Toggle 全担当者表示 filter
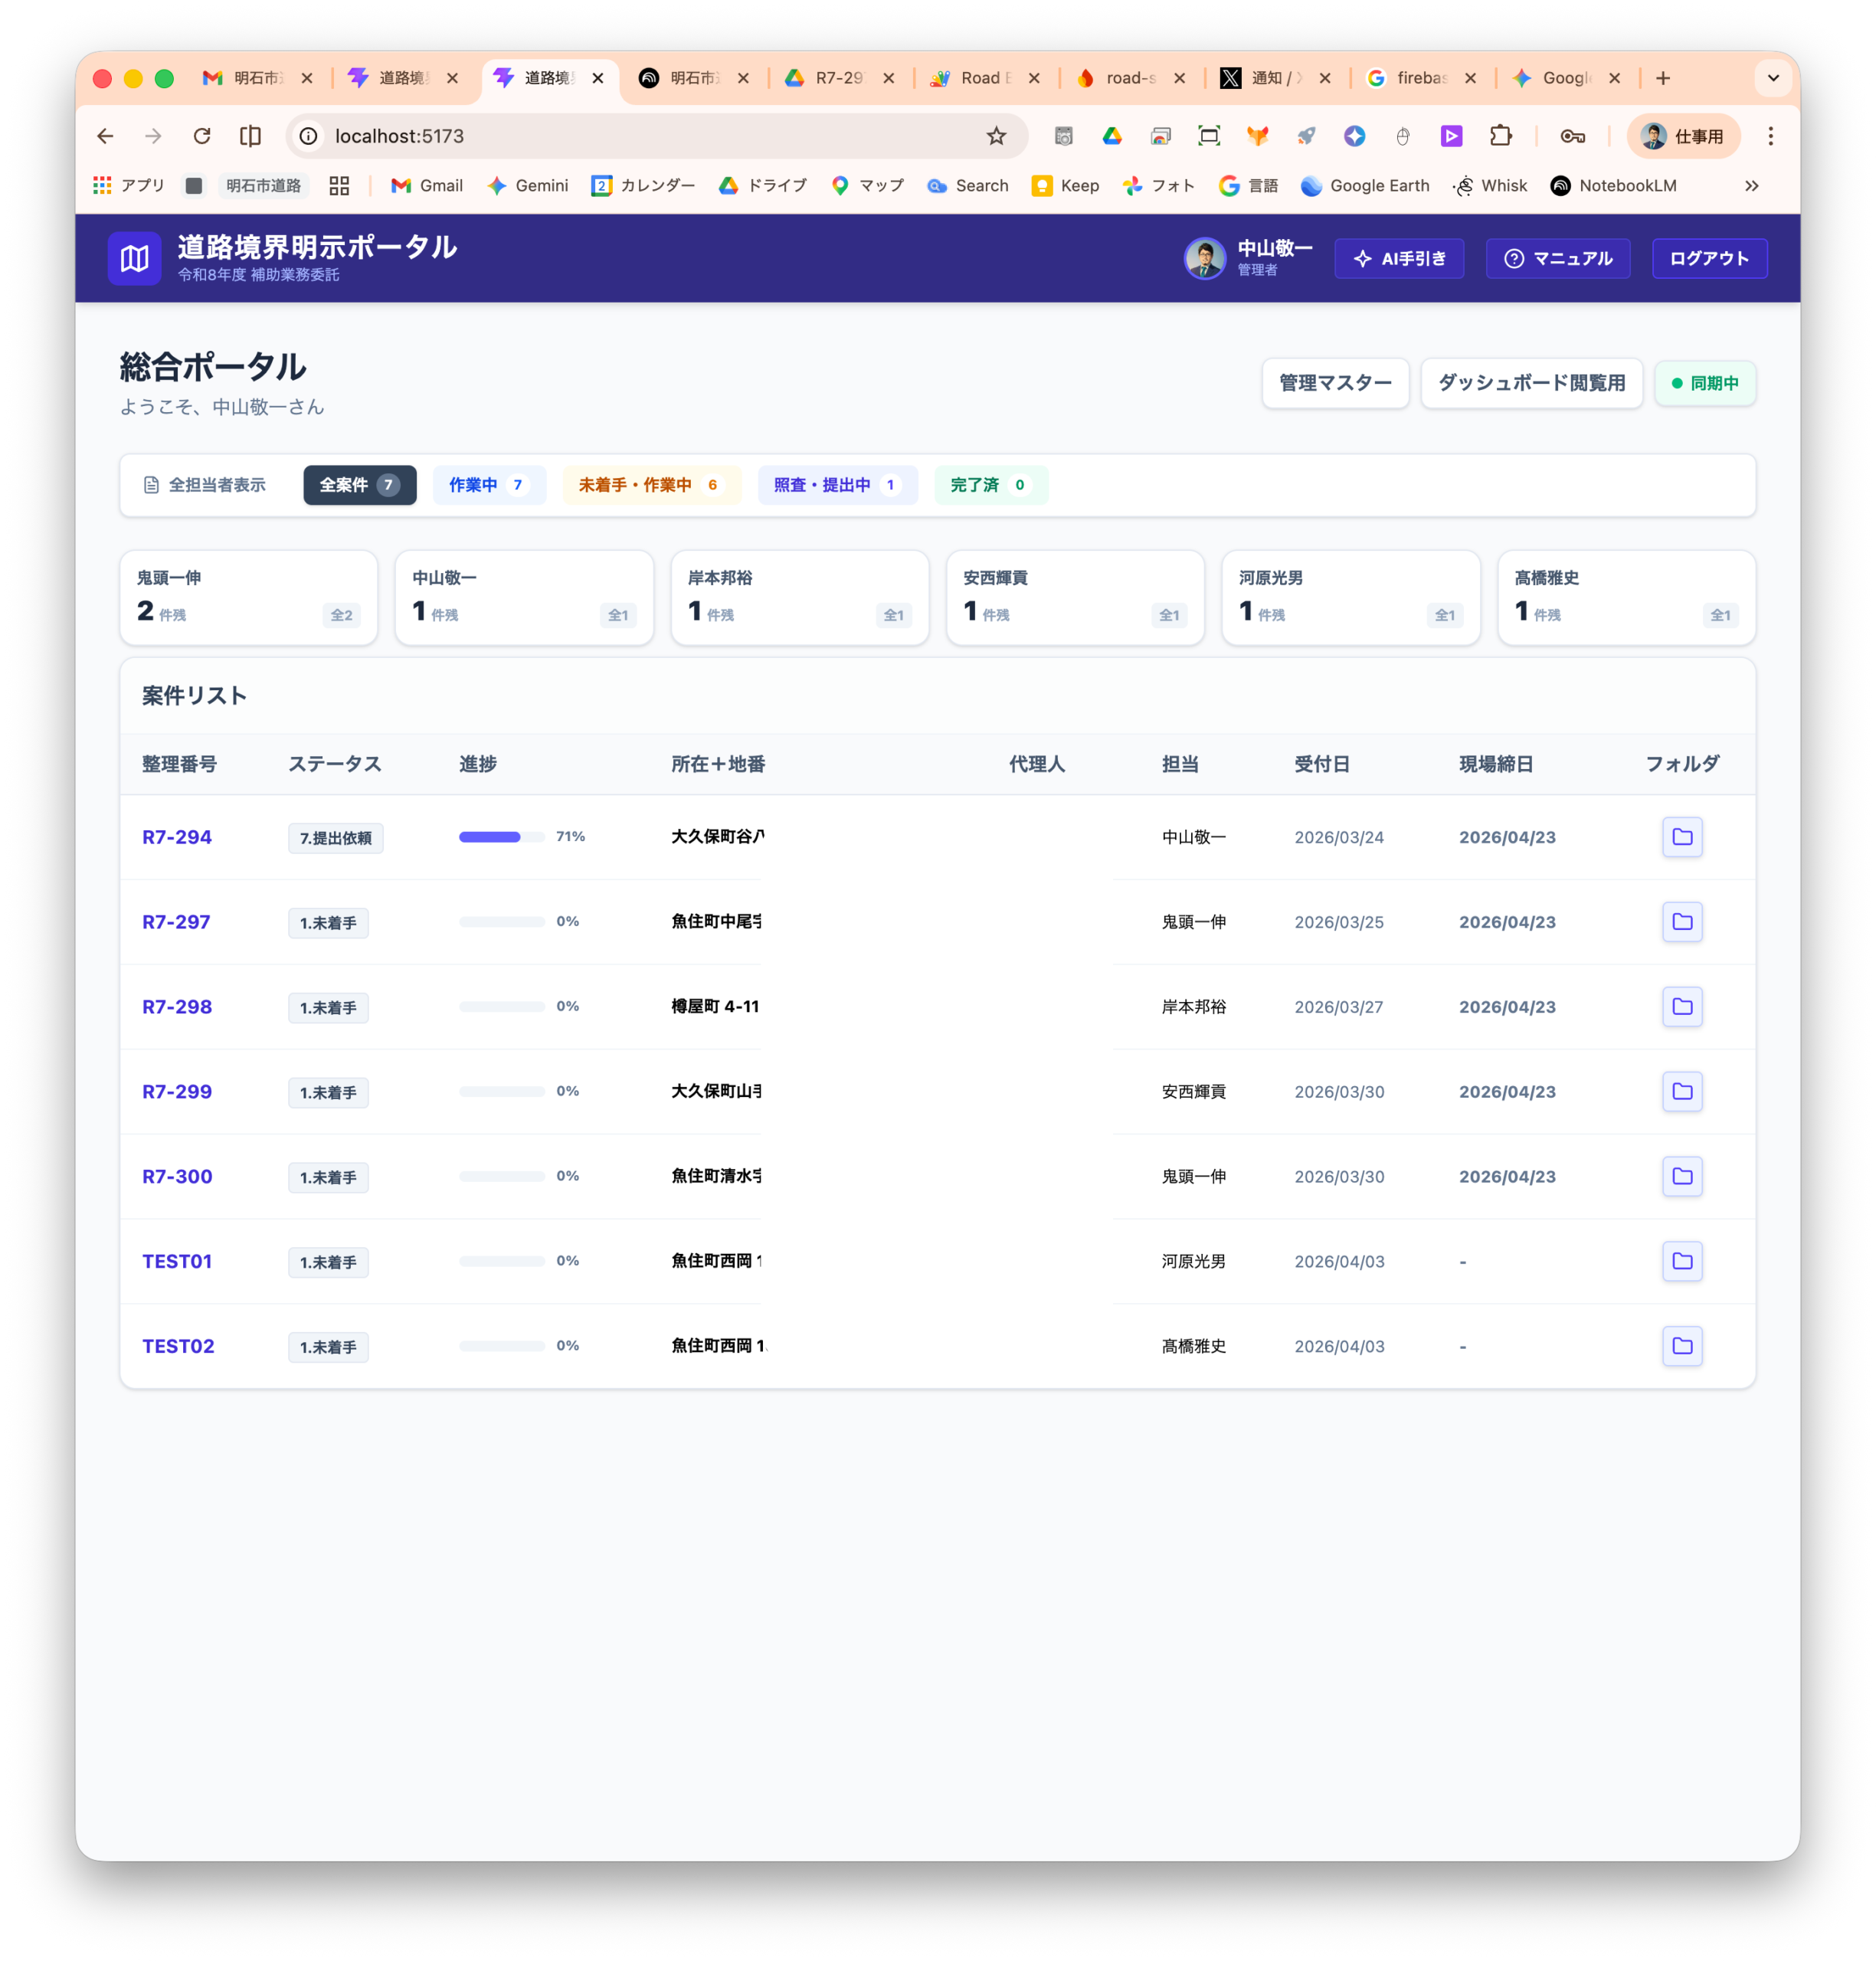Viewport: 1876px width, 1961px height. [x=205, y=485]
